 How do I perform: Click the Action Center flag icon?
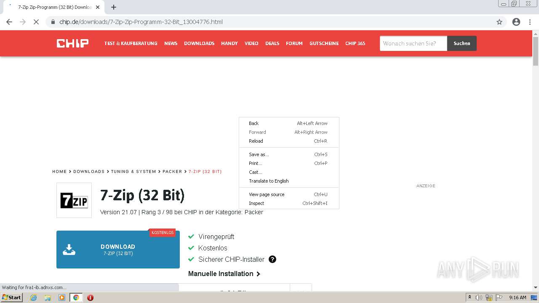pos(499,298)
